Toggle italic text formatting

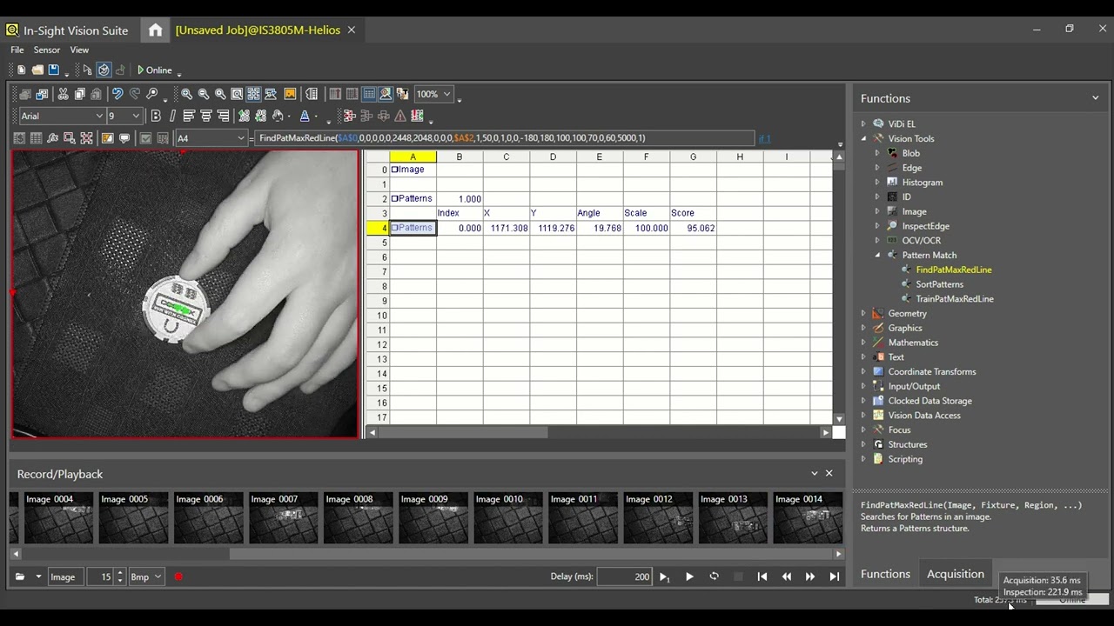[x=172, y=116]
